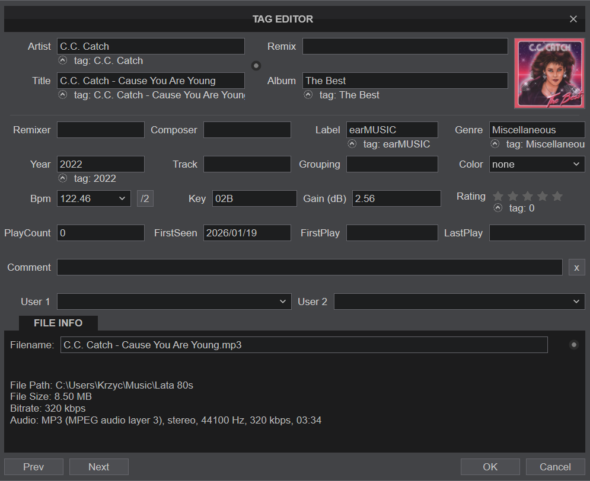Toggle the round button beside the Filename field
Viewport: 590px width, 481px height.
[x=573, y=345]
